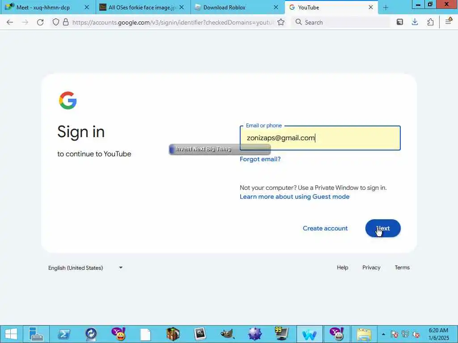Reload the current page
Screen dimensions: 458x343
point(40,22)
